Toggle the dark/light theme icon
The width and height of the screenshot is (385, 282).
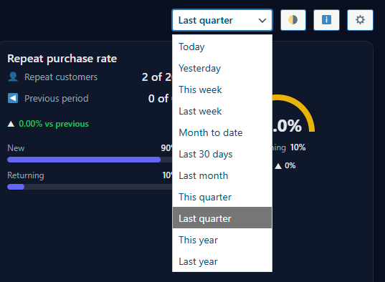coord(293,20)
